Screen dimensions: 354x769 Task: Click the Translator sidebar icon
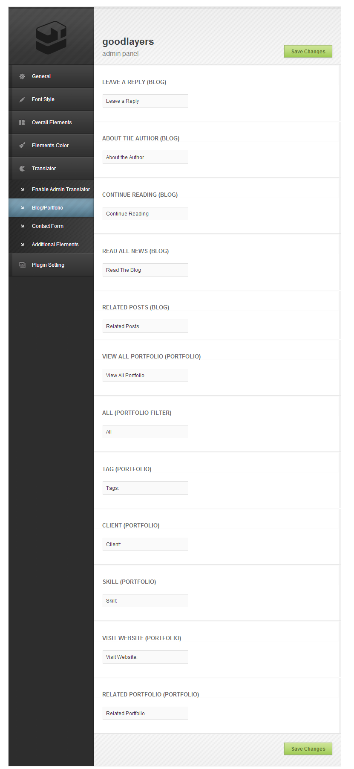pyautogui.click(x=22, y=169)
